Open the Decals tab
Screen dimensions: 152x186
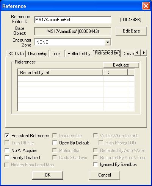(x=128, y=54)
